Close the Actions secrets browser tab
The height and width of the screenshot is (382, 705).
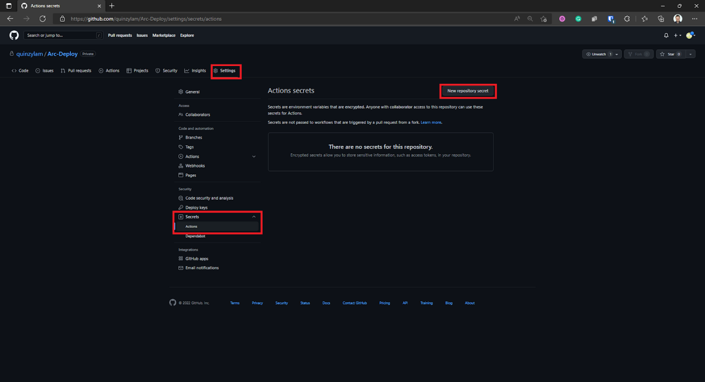(99, 6)
